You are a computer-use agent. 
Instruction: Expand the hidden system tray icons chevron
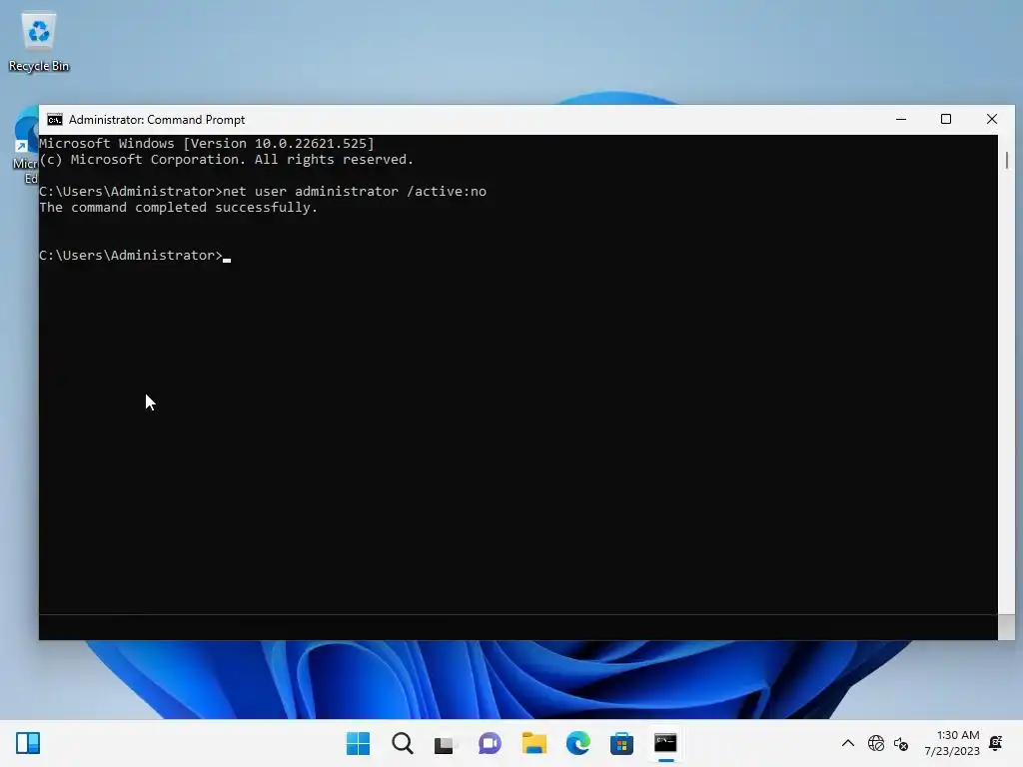tap(847, 743)
